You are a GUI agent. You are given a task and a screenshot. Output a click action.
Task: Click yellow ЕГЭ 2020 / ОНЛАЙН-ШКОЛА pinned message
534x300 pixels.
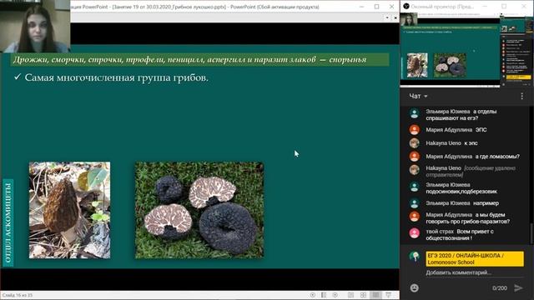[x=475, y=259]
